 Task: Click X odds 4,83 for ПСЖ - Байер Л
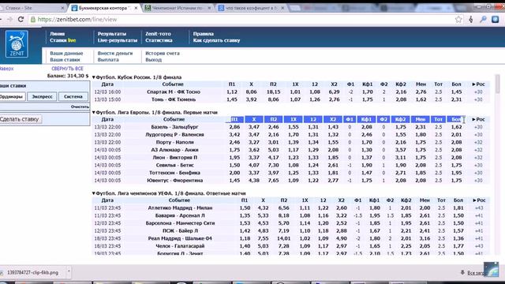[x=263, y=231]
